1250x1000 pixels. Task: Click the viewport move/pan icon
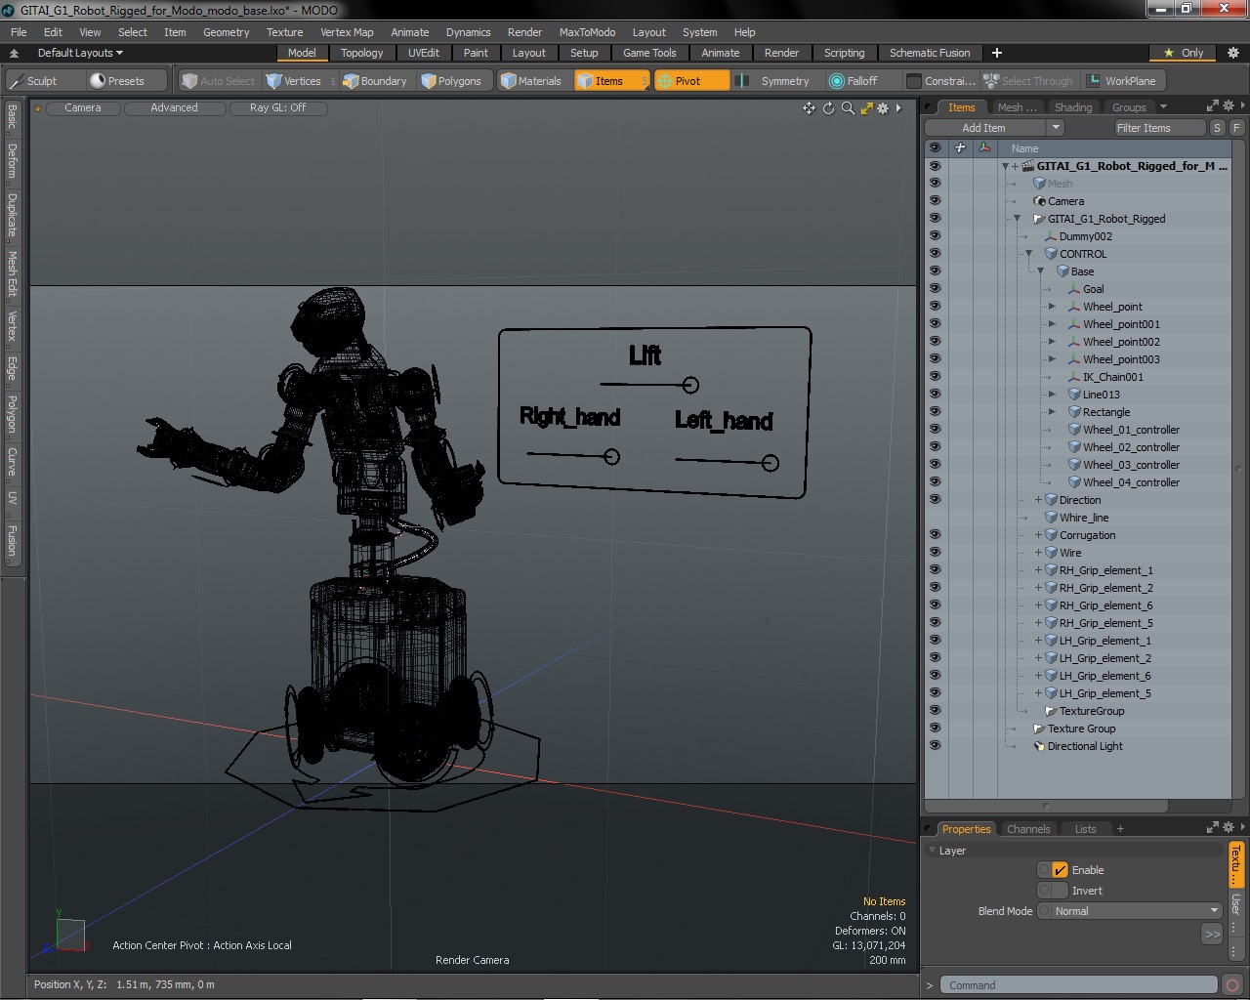point(809,108)
